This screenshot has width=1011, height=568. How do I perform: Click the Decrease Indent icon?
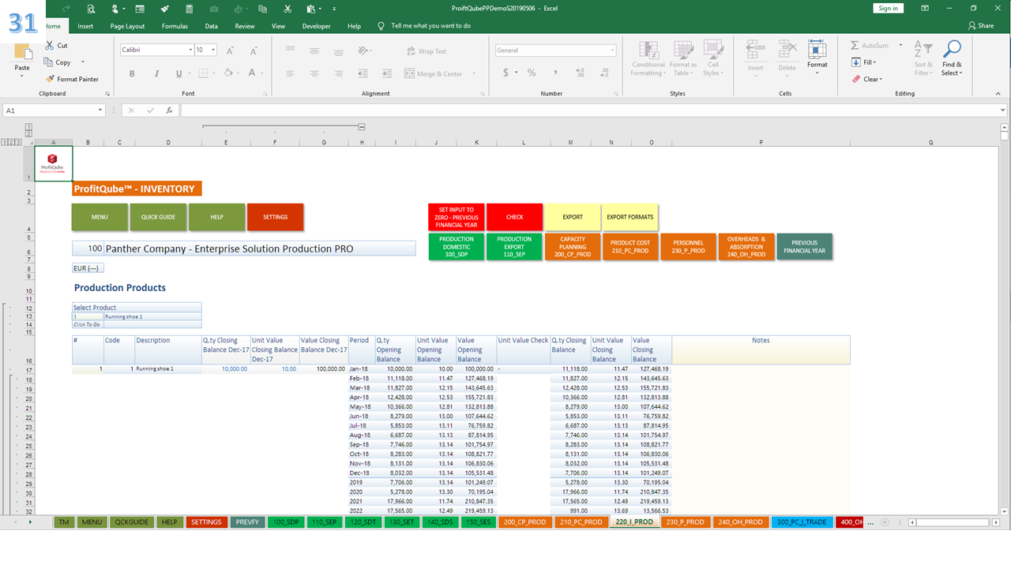click(363, 73)
